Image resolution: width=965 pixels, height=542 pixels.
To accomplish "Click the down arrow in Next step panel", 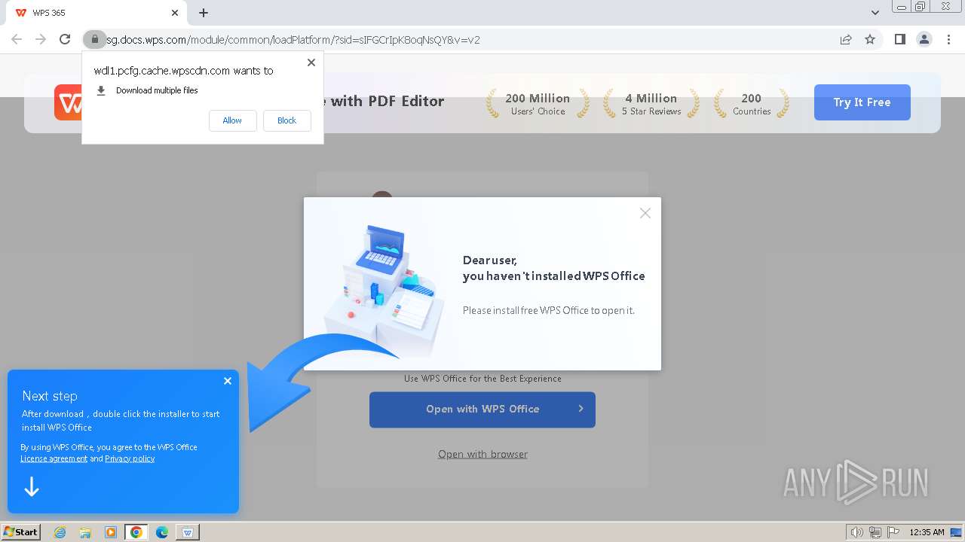I will [x=32, y=488].
